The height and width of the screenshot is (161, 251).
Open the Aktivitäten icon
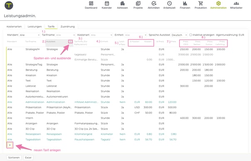pos(154,3)
